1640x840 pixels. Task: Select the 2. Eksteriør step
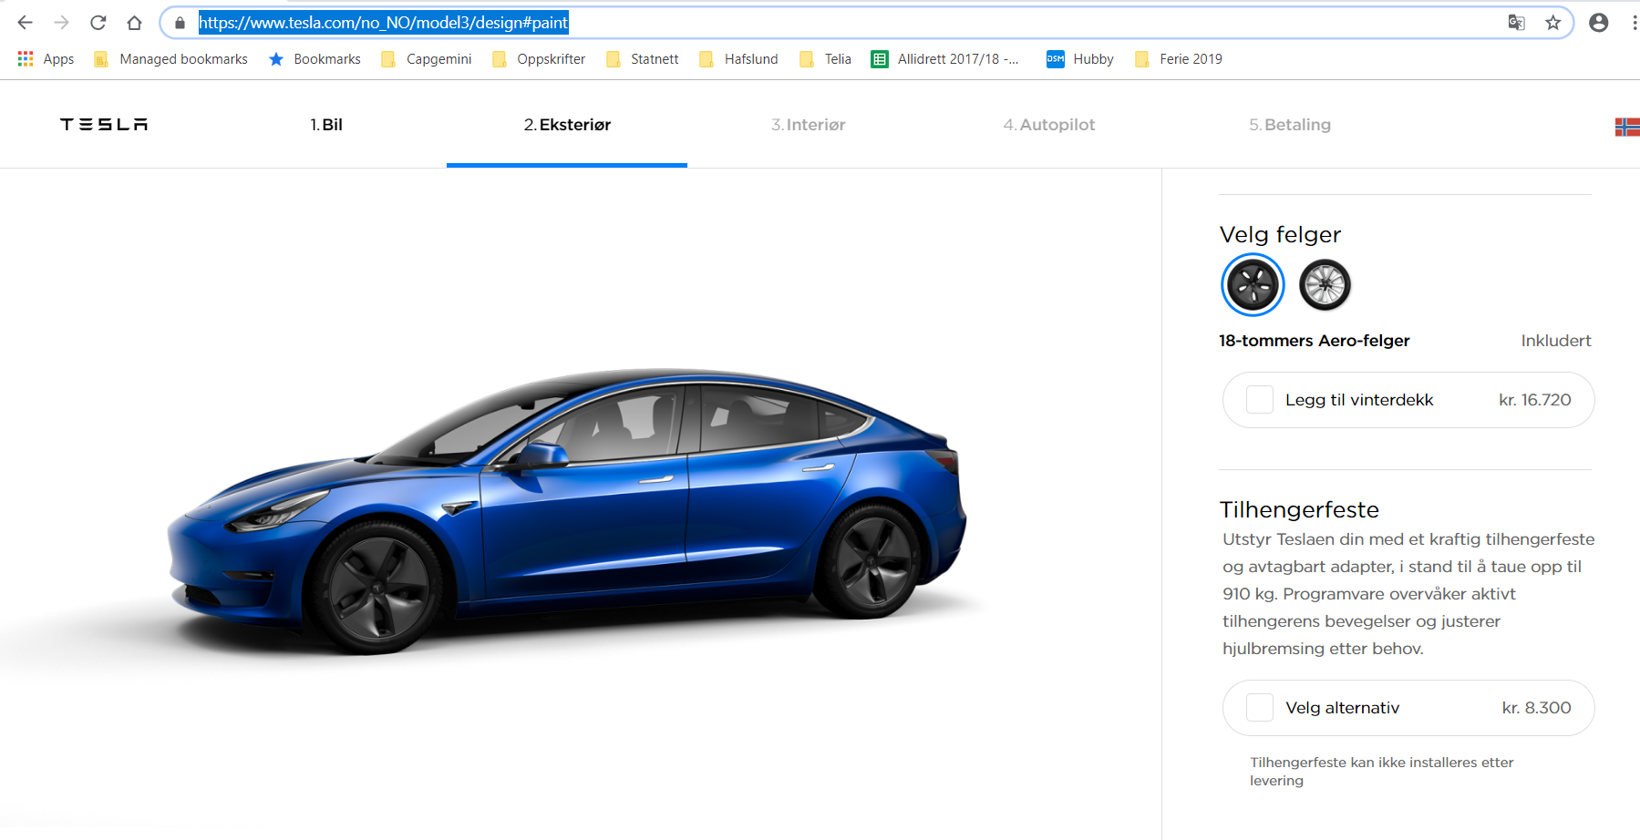[x=567, y=125]
